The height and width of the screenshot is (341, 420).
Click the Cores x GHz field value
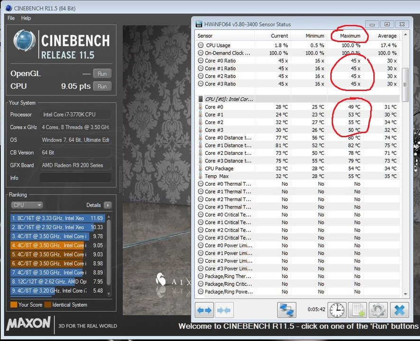(75, 127)
